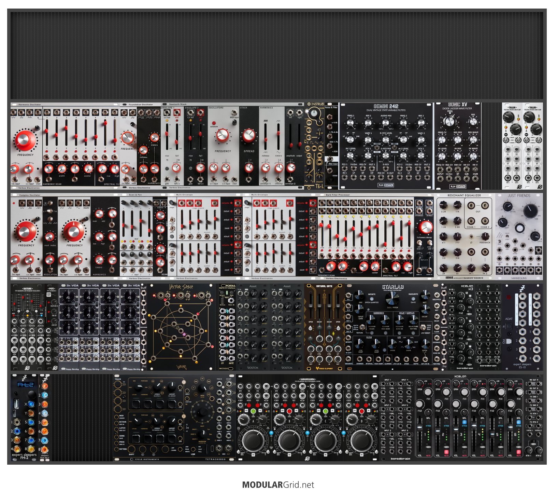Mute Xcelon mixer channel 3

coord(465,452)
